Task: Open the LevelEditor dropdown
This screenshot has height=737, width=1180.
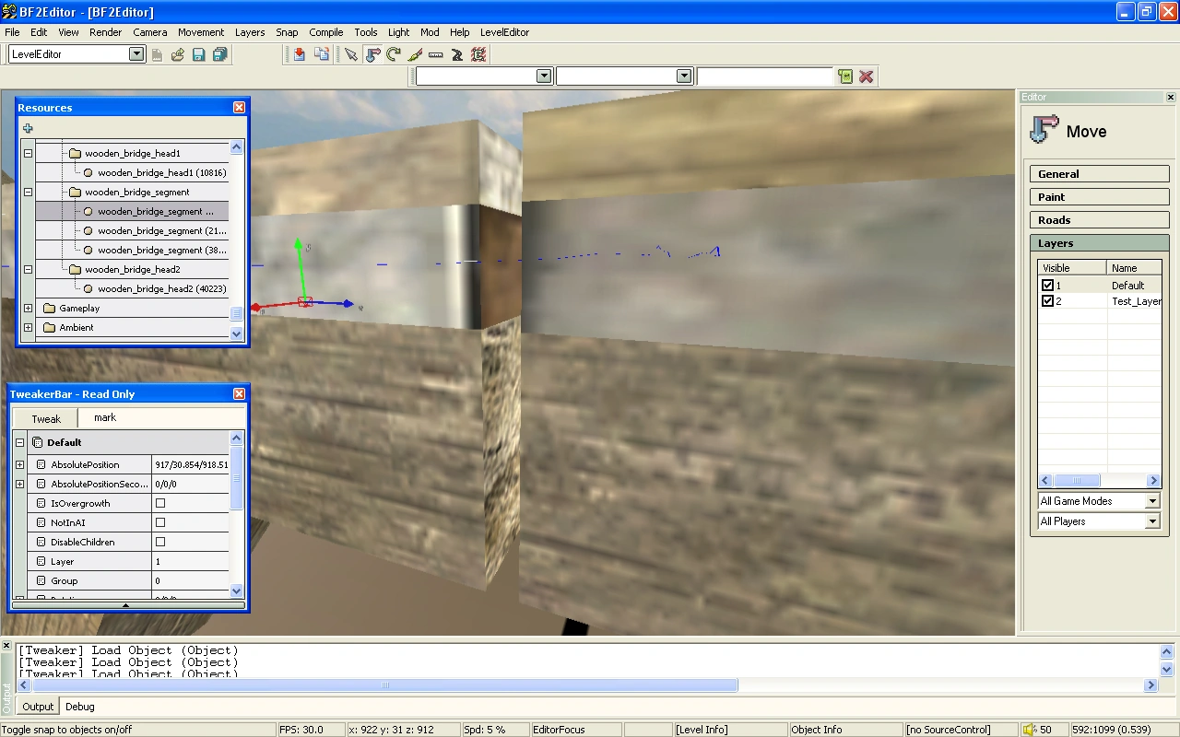Action: 136,54
